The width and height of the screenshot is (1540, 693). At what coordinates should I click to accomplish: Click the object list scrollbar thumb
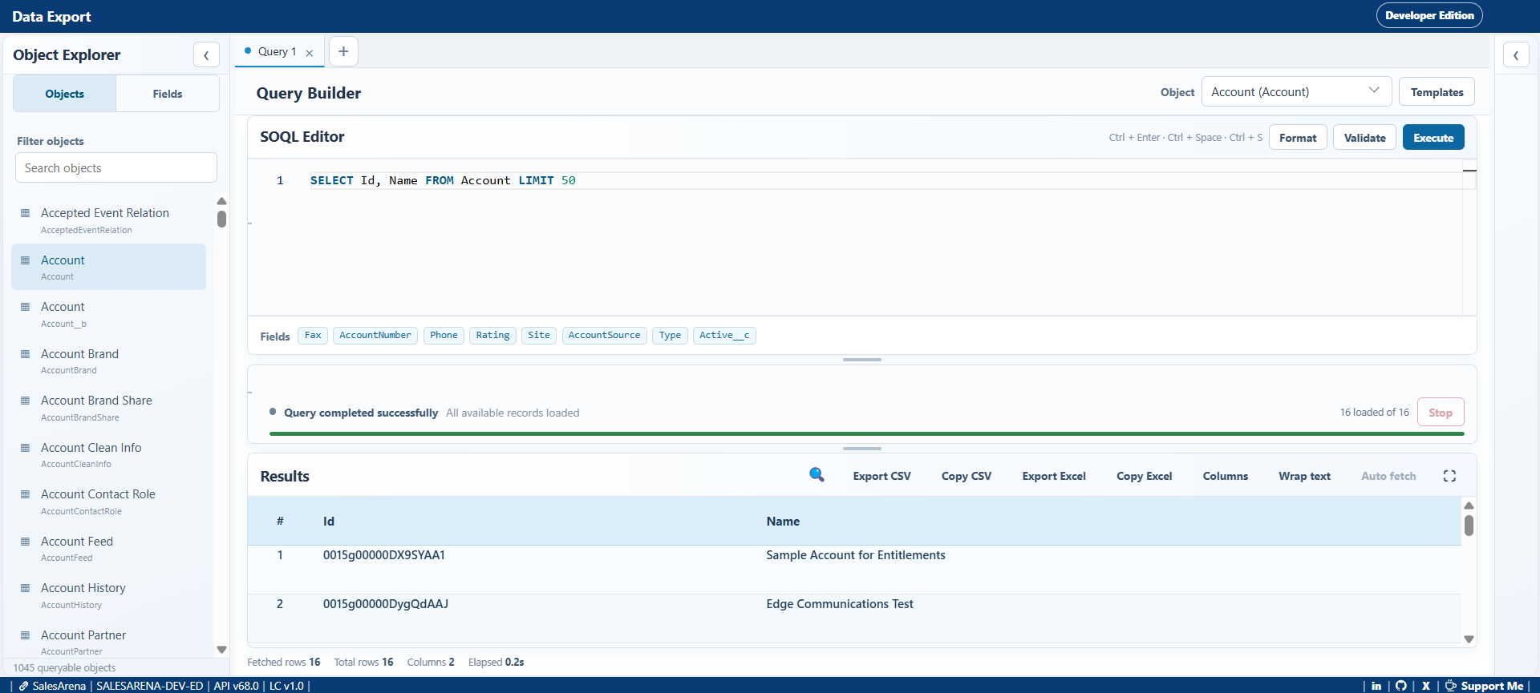[x=221, y=219]
